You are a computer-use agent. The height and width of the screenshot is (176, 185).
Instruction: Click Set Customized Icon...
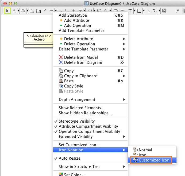click(x=79, y=145)
